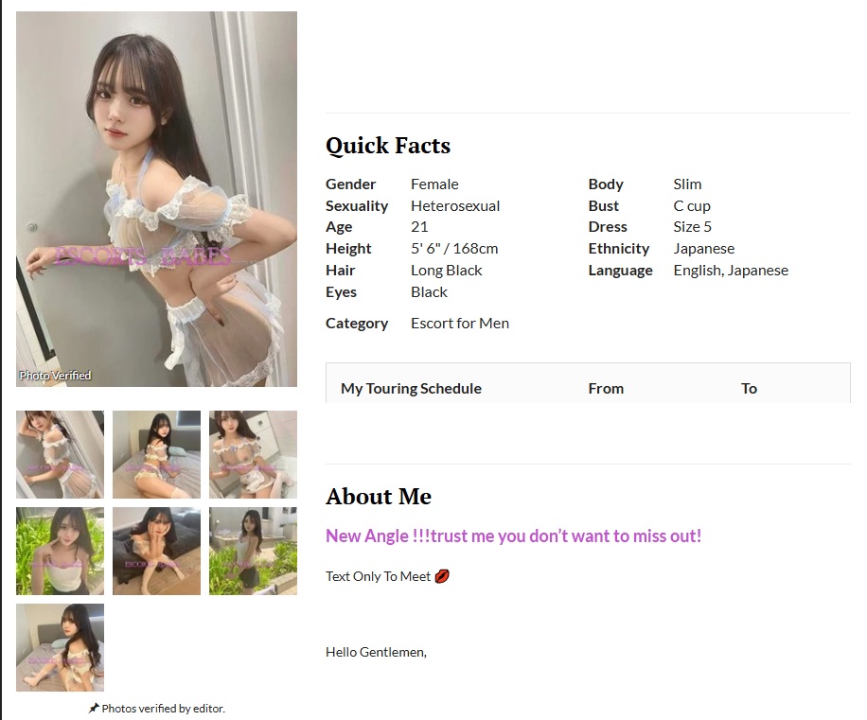
Task: Open the third thumbnail in the top row
Action: 253,454
